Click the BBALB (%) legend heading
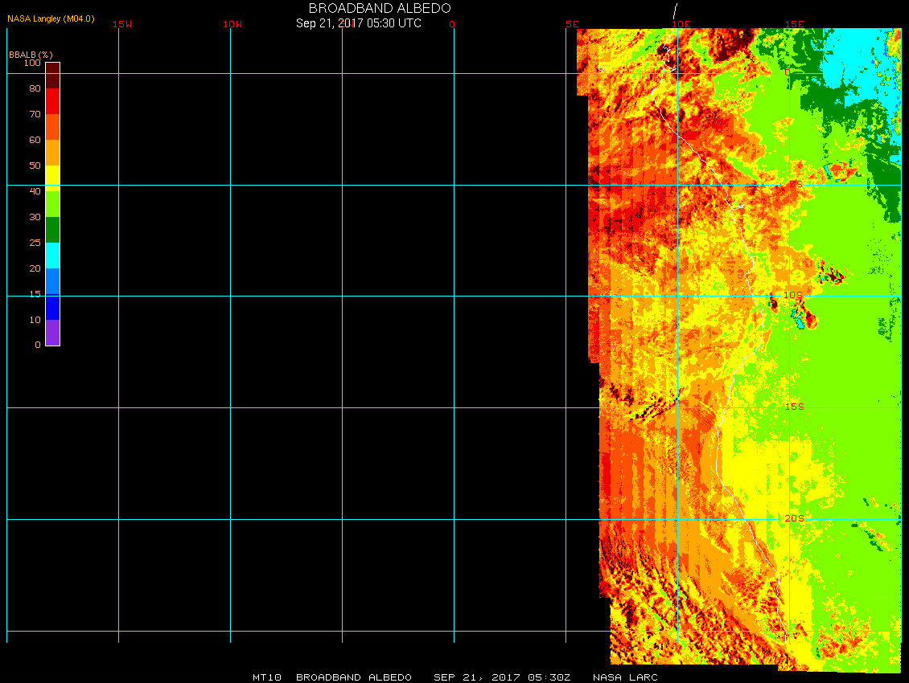The height and width of the screenshot is (683, 909). pos(30,54)
